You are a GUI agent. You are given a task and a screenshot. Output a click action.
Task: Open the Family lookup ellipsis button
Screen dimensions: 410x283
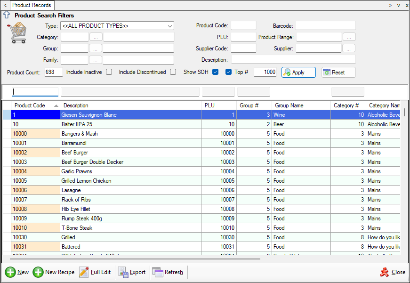96,60
